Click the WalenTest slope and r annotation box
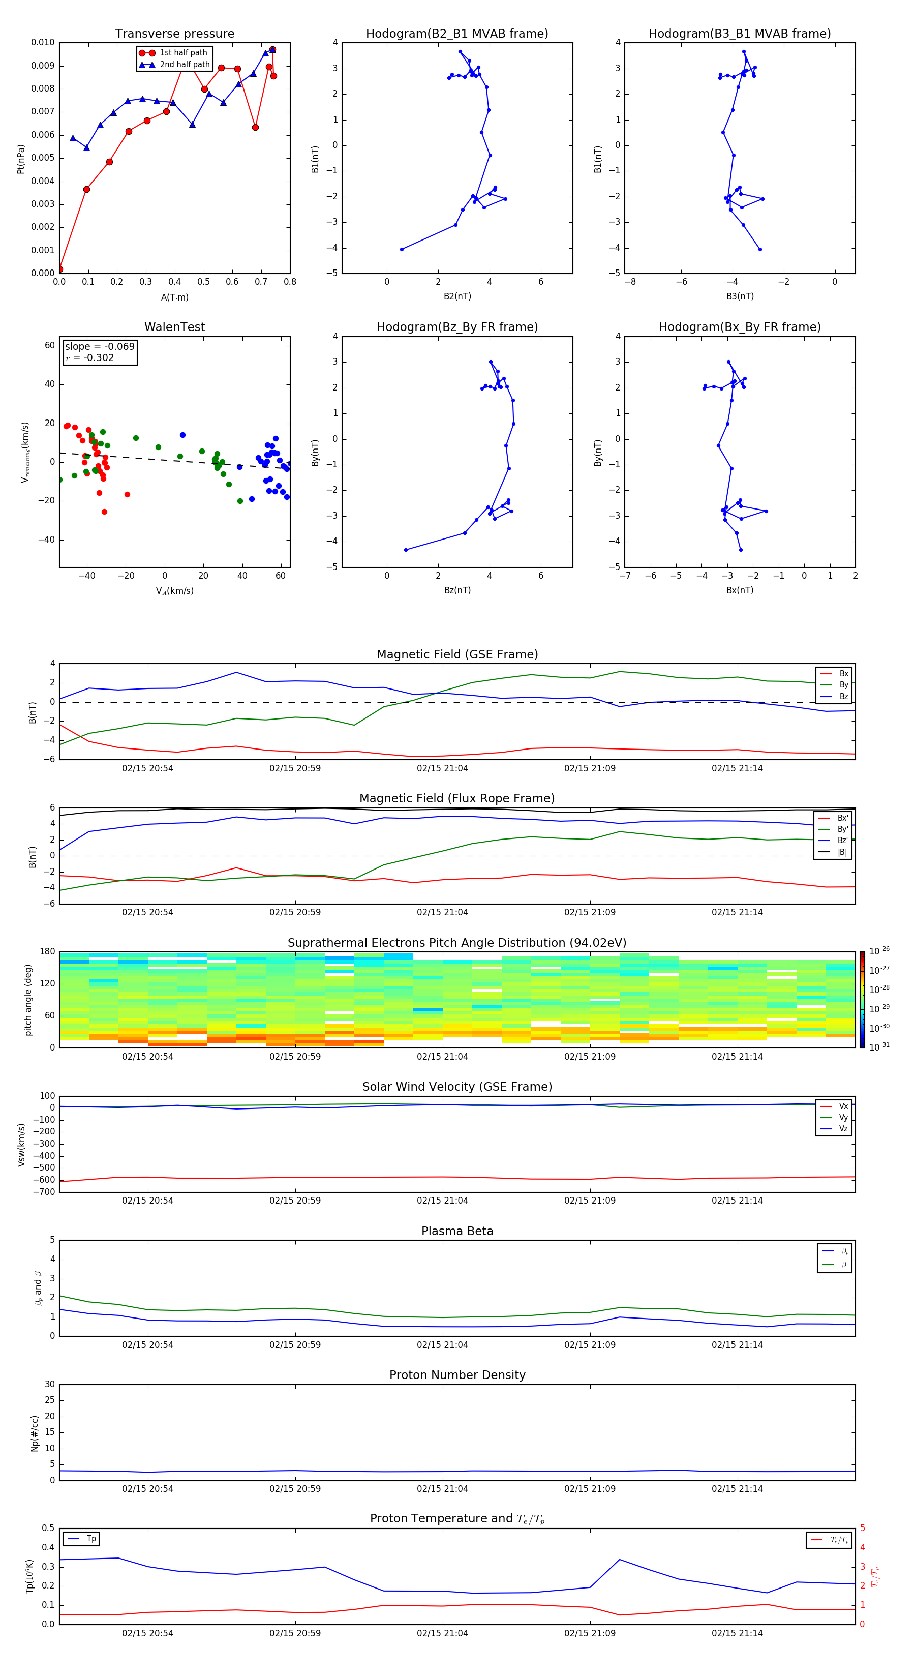 click(100, 352)
